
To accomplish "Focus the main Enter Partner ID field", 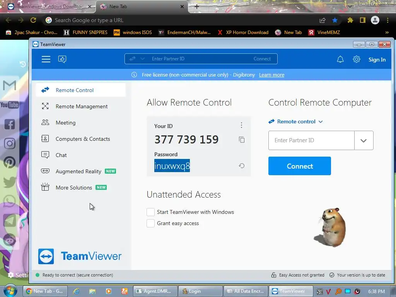I will 311,140.
